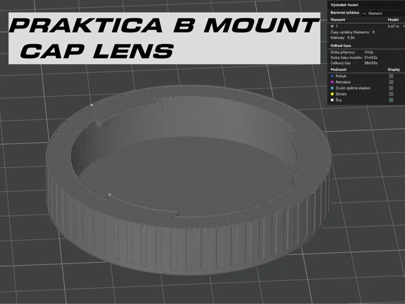Enable the Pohyb display checkbox
Screen dimensions: 405x304
[391, 76]
